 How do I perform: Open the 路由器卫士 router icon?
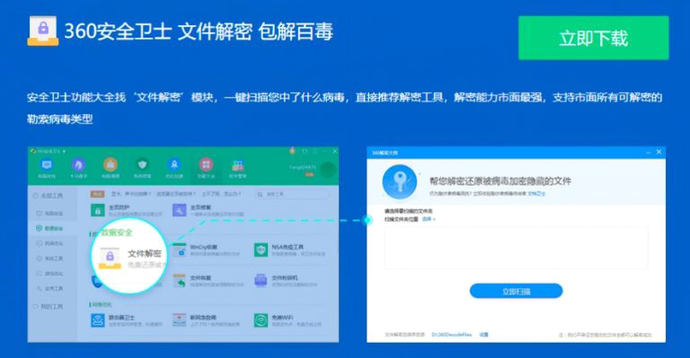(x=98, y=320)
